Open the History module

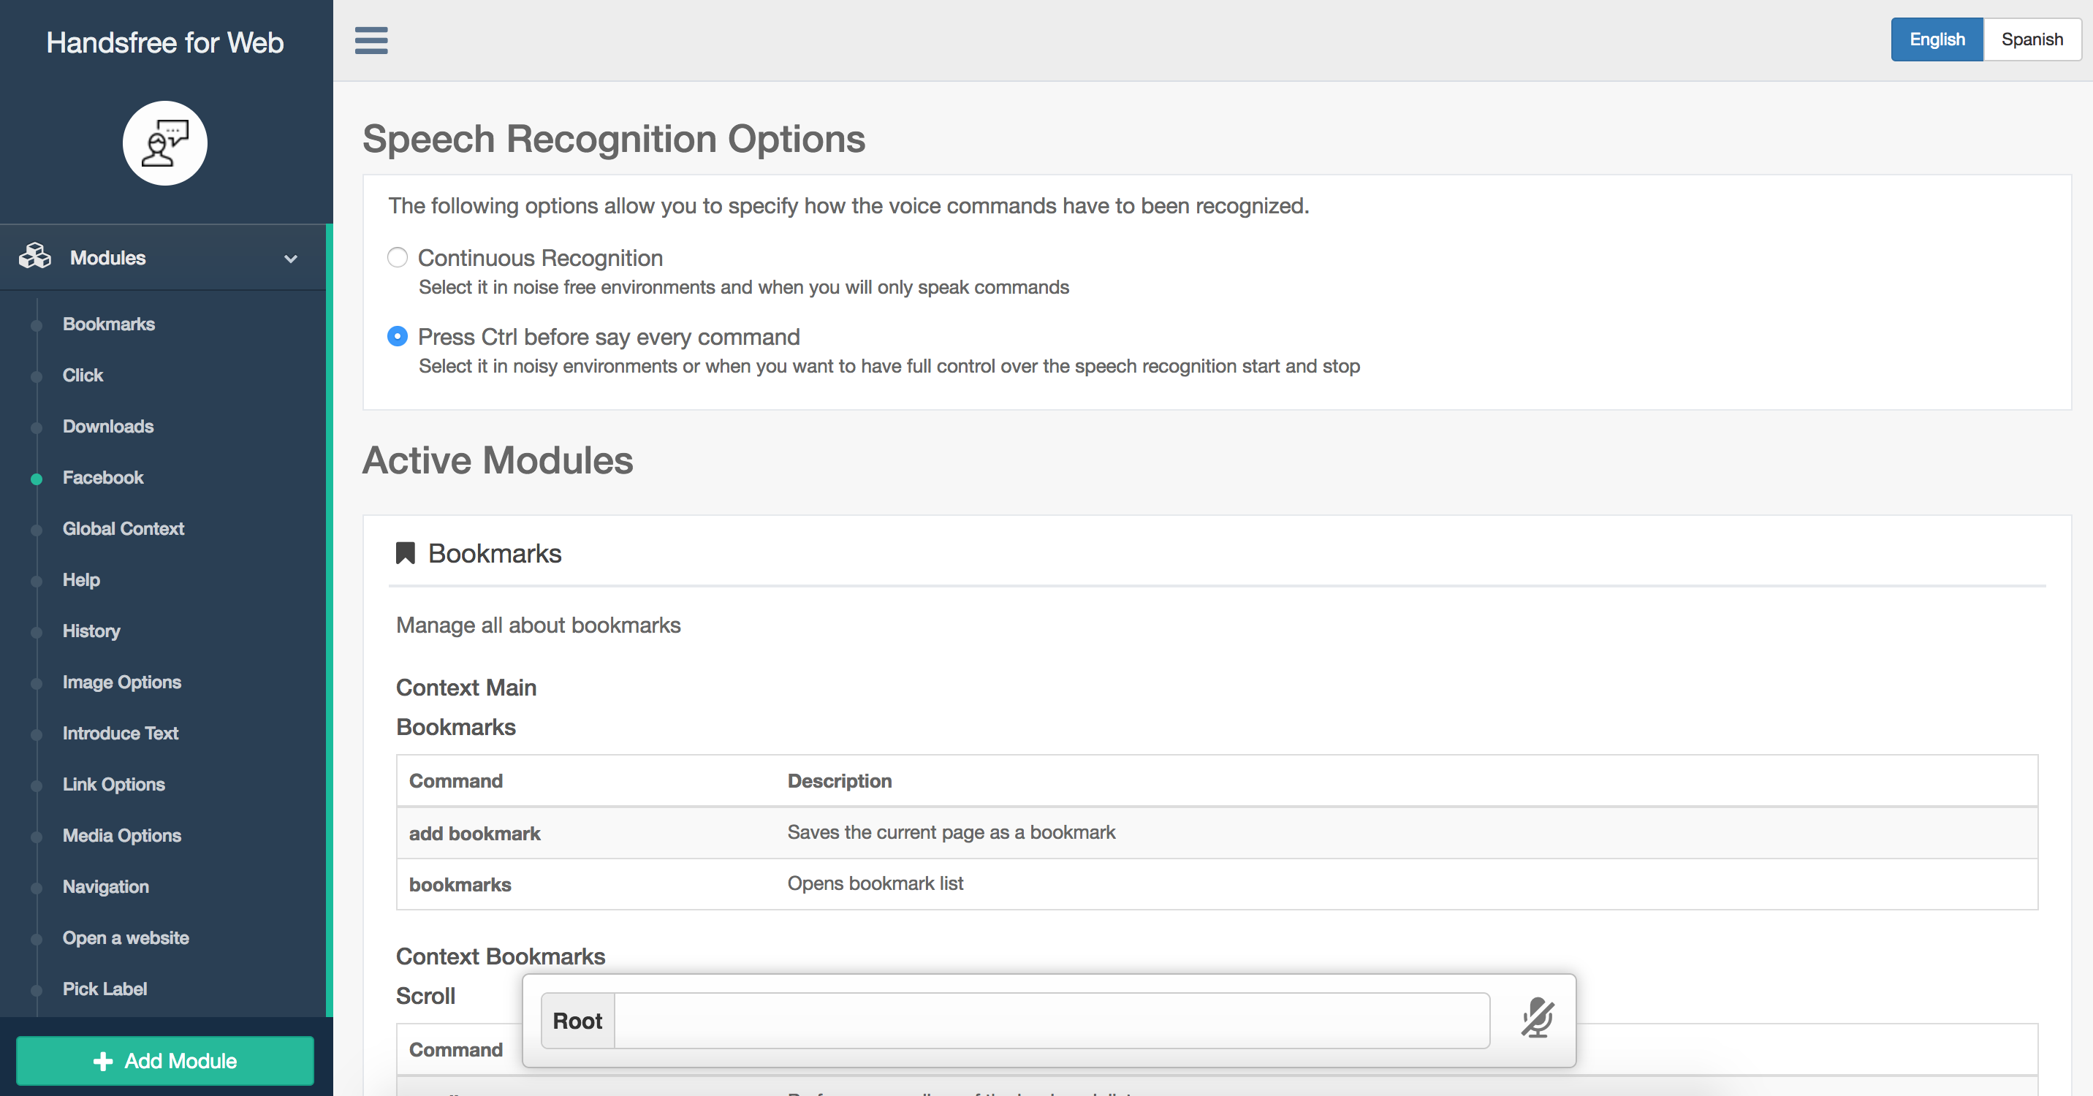pyautogui.click(x=91, y=630)
